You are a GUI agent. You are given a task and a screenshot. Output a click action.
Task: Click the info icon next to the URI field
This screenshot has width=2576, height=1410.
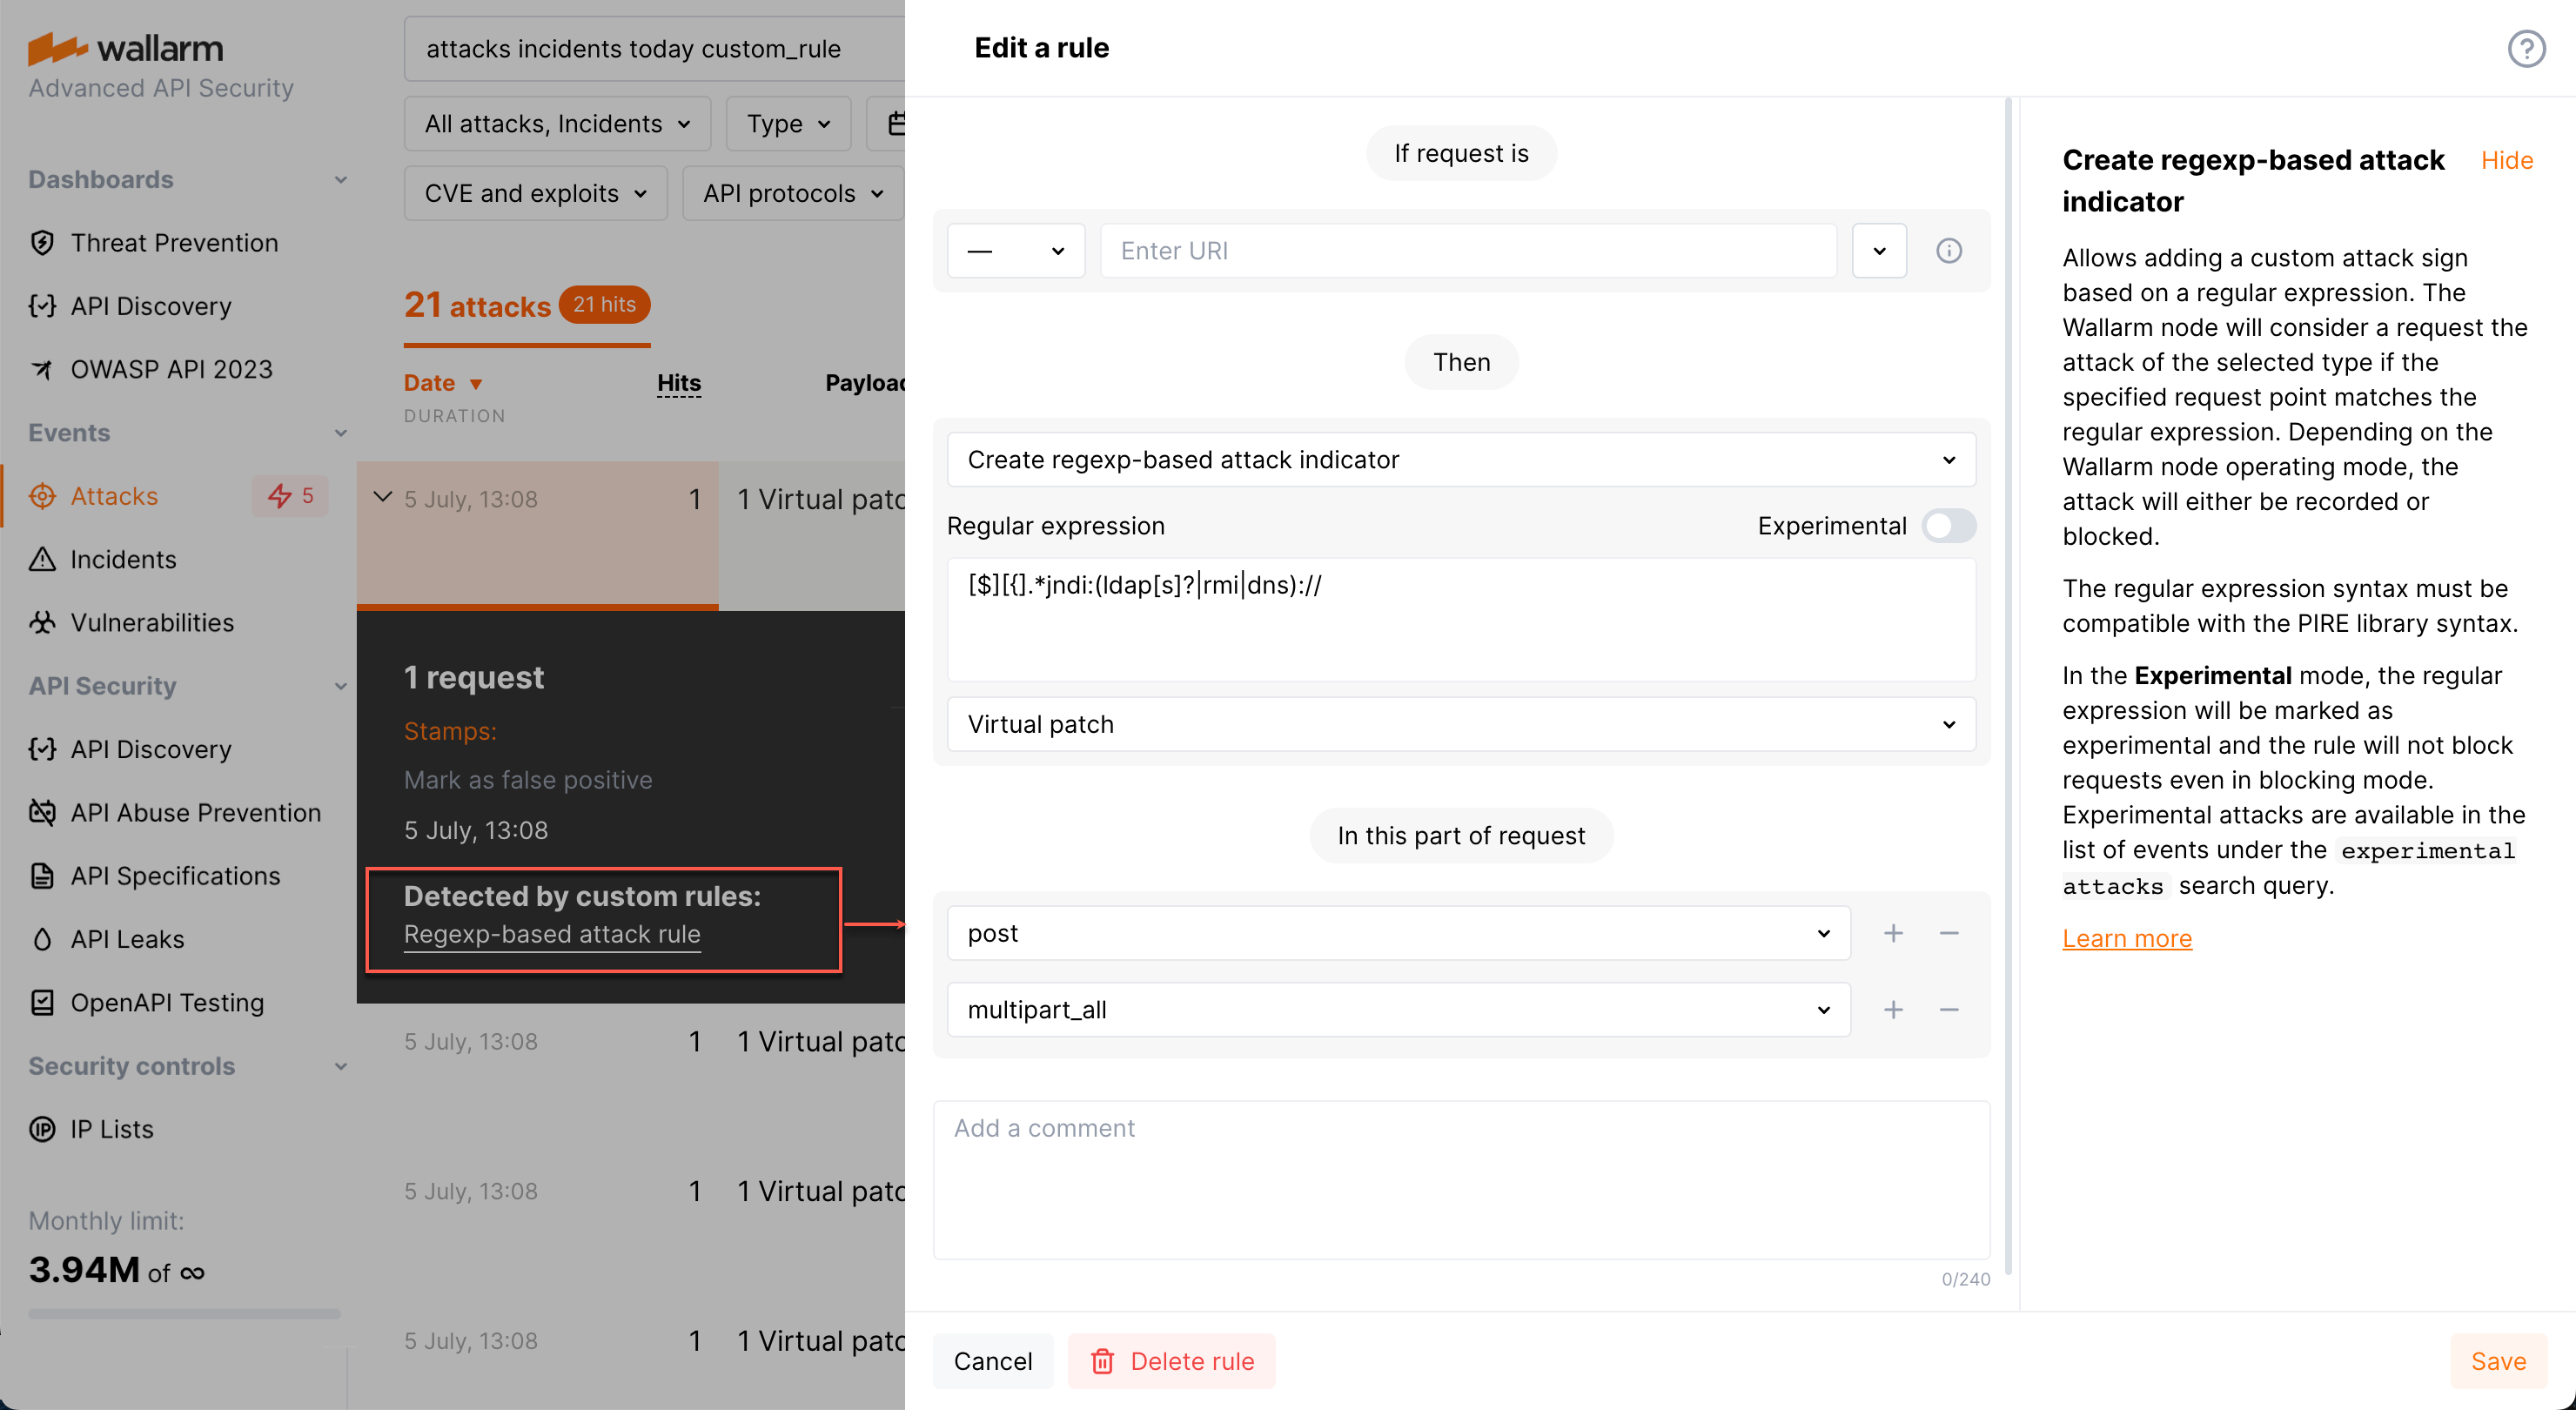pyautogui.click(x=1948, y=250)
